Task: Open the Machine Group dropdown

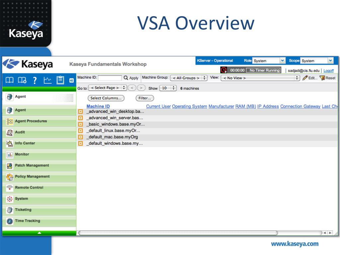Action: pyautogui.click(x=189, y=78)
